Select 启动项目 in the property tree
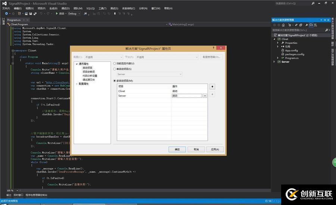This screenshot has height=205, width=336. (87, 68)
